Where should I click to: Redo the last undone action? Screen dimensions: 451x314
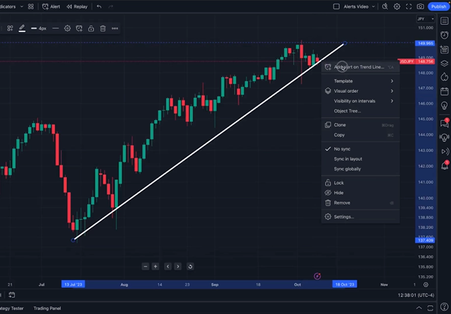pos(111,6)
